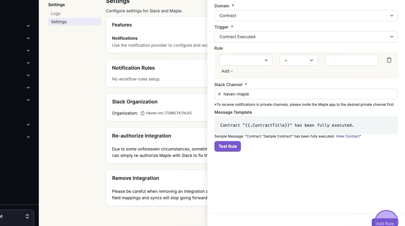Follow the View Contract link
The height and width of the screenshot is (226, 405).
click(x=348, y=136)
